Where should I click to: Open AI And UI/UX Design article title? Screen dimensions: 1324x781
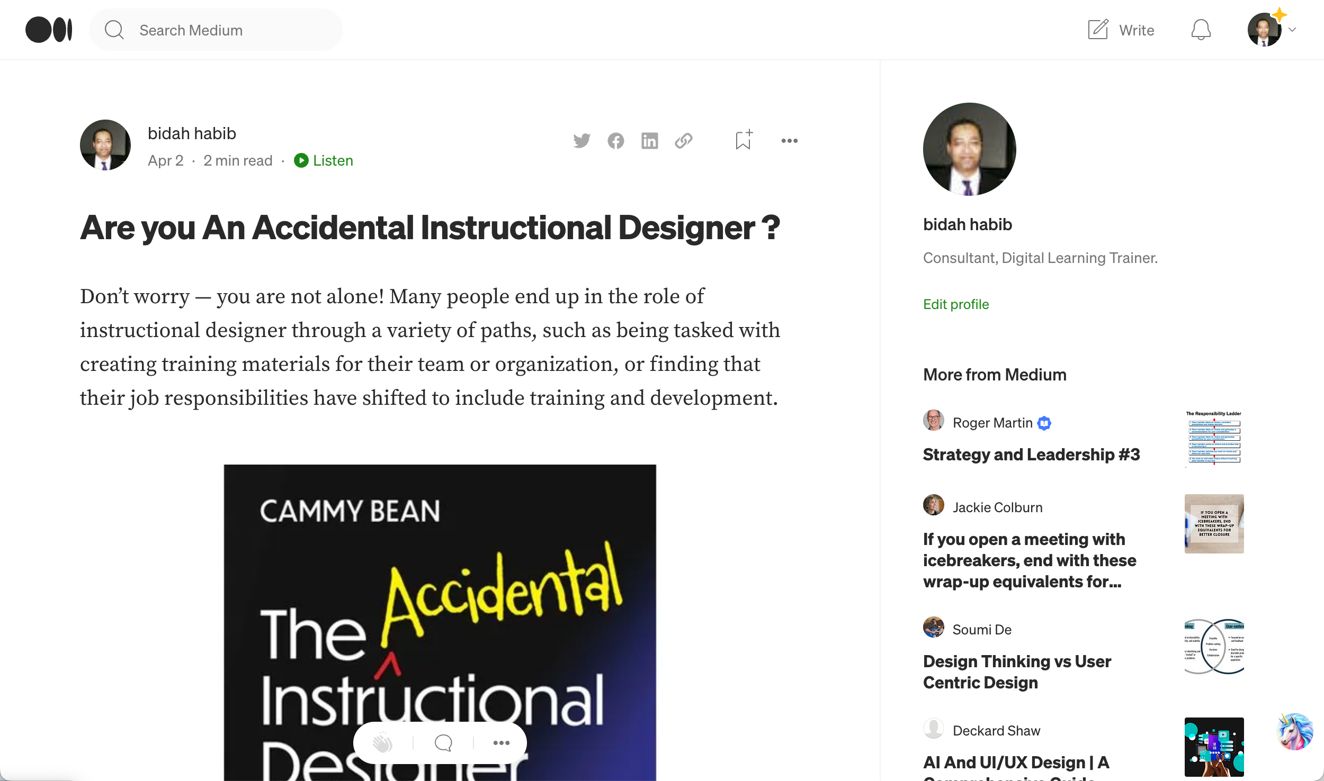pos(1016,767)
